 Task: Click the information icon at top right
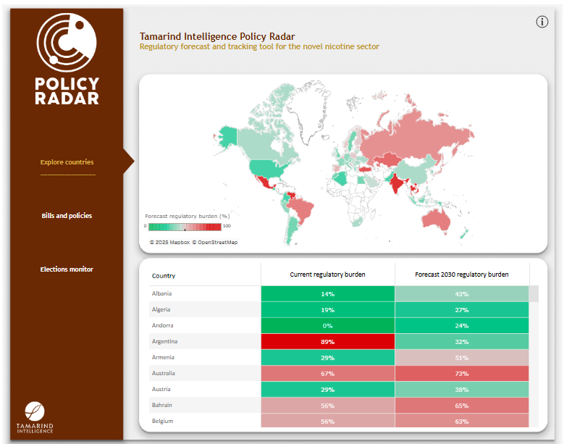coord(542,22)
